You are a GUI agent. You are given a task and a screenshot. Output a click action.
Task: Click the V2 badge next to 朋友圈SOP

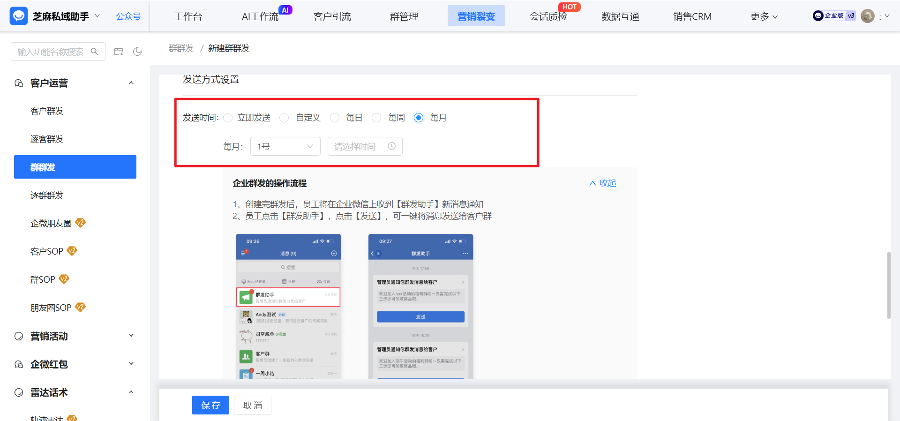pyautogui.click(x=81, y=307)
